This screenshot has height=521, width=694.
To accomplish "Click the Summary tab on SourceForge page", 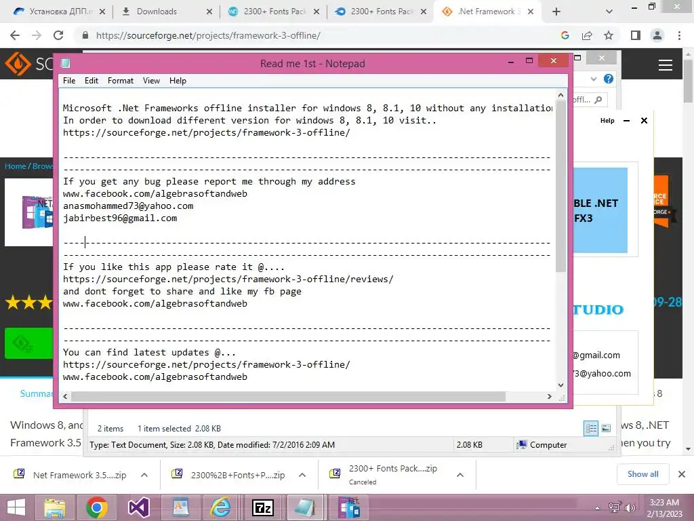I will (37, 393).
